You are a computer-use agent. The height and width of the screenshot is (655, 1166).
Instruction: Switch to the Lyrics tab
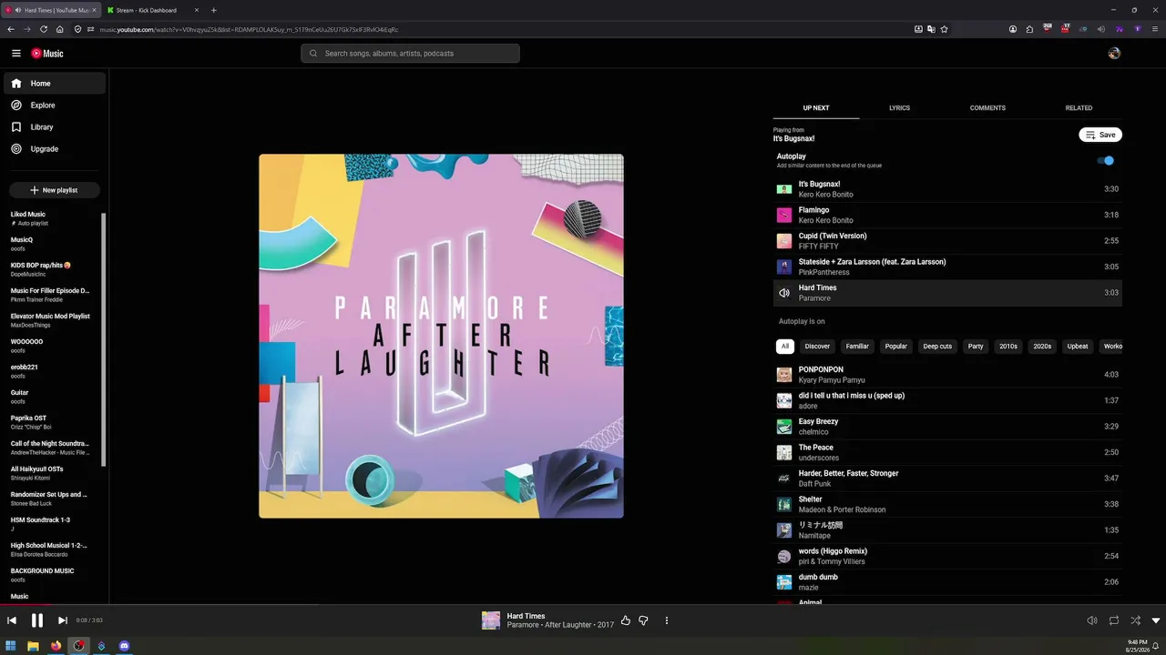[899, 108]
